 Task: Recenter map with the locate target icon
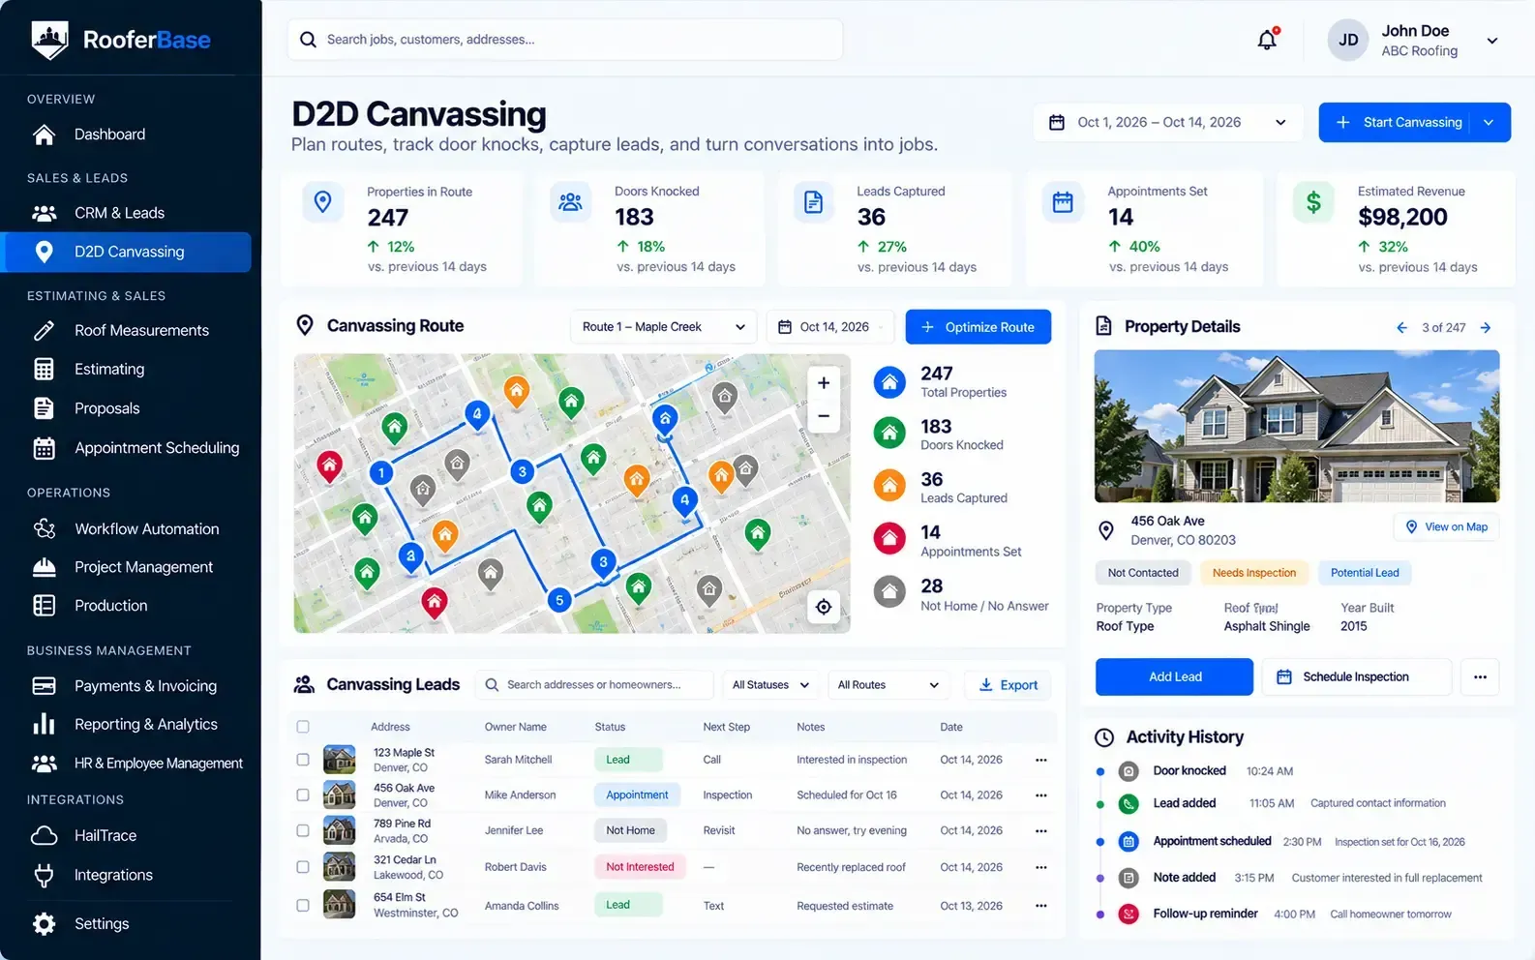point(824,607)
